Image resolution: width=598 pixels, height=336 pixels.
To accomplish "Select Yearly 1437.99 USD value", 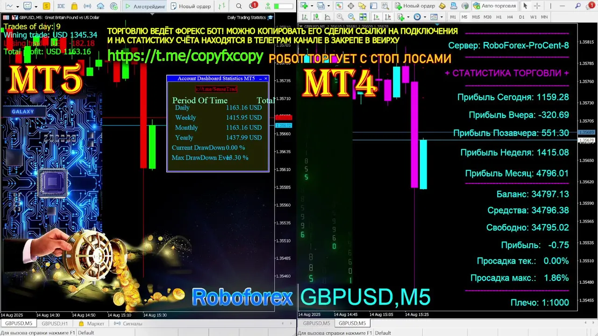I will (x=244, y=138).
